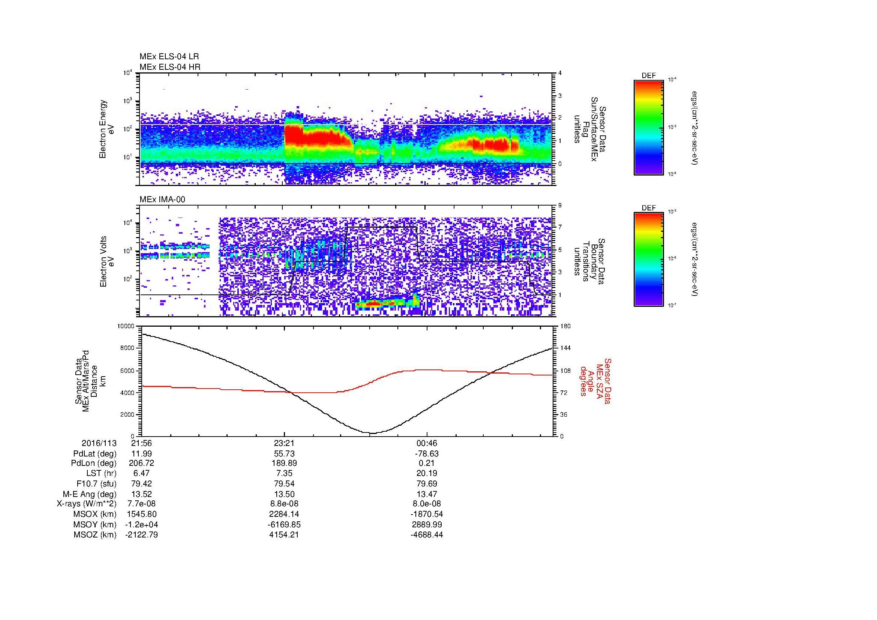Click the 'M-E Ang (deg)' row label

click(x=90, y=494)
